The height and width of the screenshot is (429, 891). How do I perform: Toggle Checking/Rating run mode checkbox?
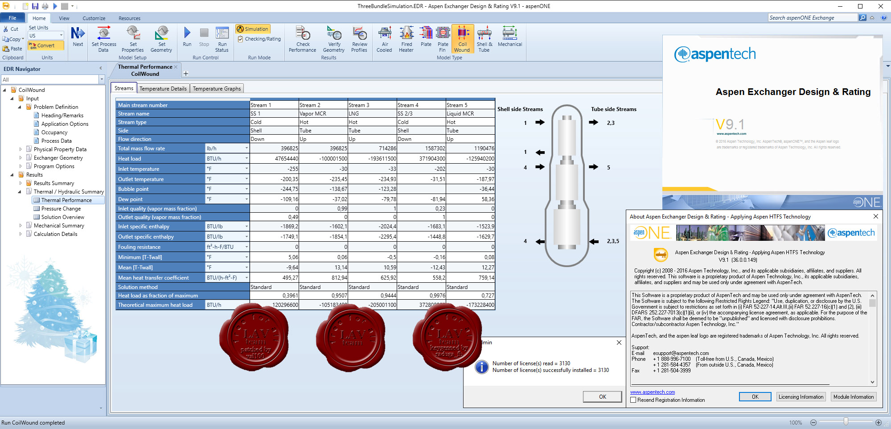tap(241, 39)
